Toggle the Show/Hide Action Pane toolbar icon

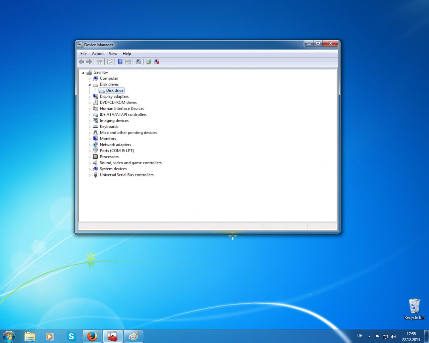click(x=128, y=62)
